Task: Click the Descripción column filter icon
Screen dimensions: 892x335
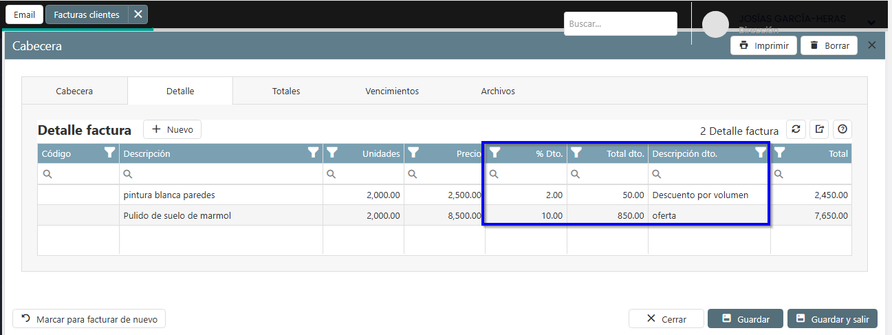Action: (x=314, y=153)
